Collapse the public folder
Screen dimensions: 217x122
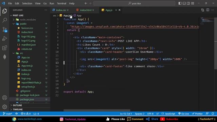pyautogui.click(x=23, y=24)
